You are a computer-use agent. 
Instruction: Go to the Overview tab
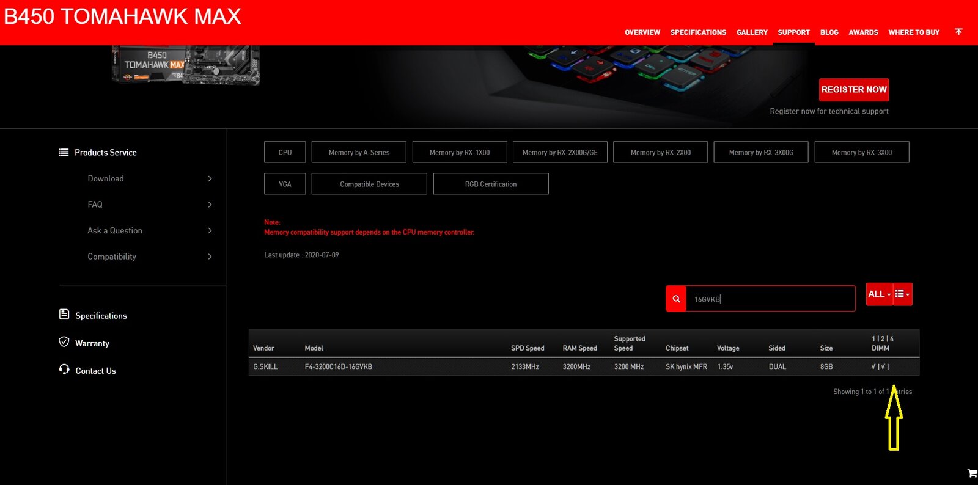pos(642,32)
